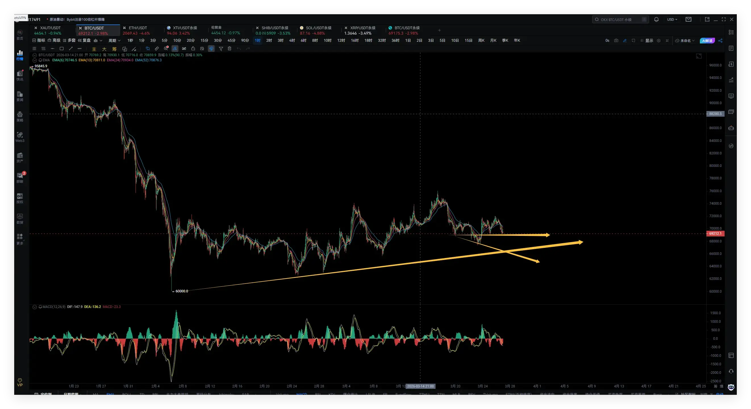Click the screenshot camera icon
Screen dimensions: 751x409
[x=616, y=41]
